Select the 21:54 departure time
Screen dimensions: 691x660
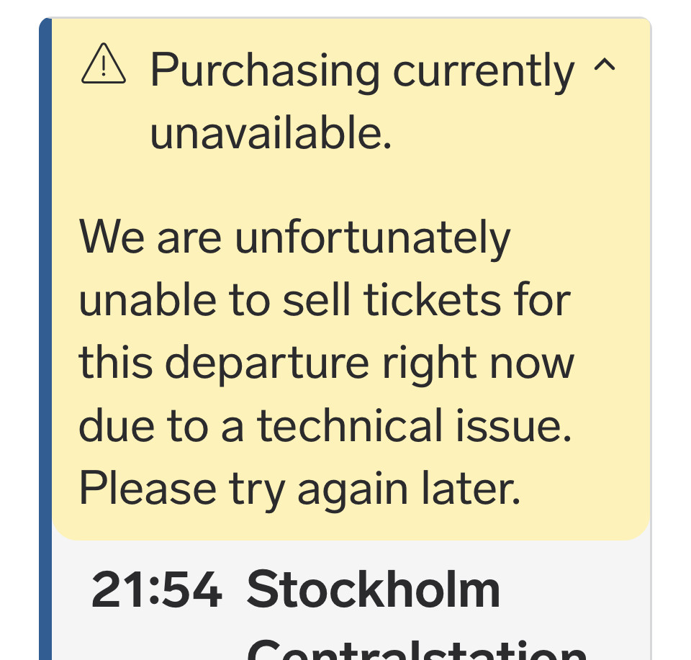click(x=156, y=592)
